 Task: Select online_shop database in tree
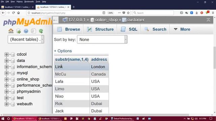point(28,79)
